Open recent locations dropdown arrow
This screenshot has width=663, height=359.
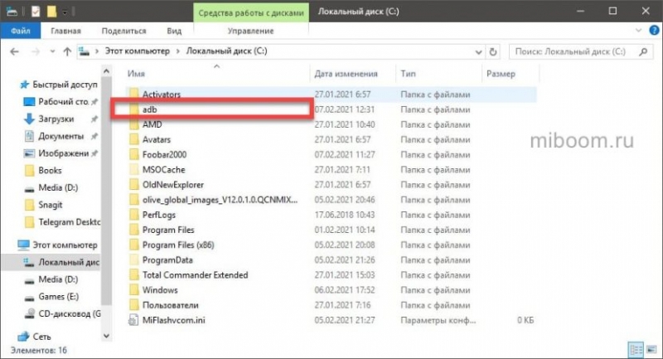tap(52, 51)
